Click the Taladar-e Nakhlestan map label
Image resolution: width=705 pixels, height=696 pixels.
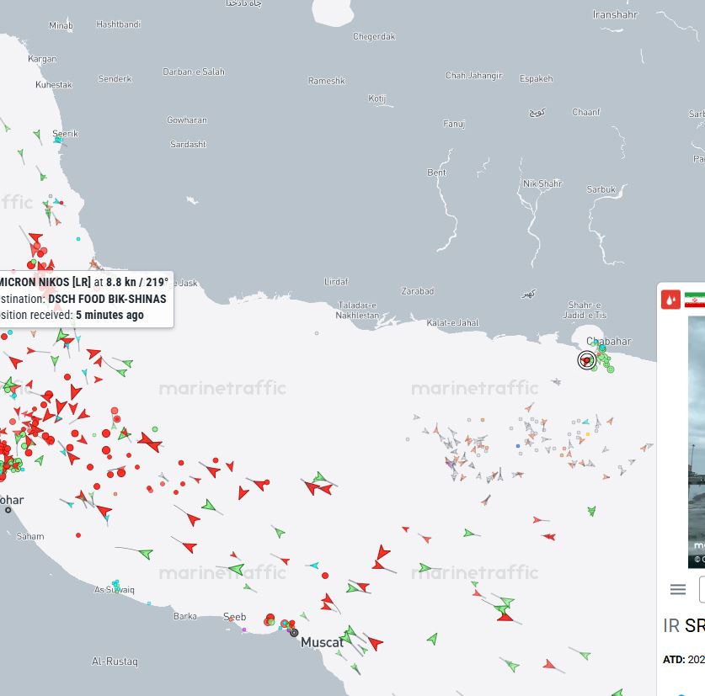click(357, 311)
